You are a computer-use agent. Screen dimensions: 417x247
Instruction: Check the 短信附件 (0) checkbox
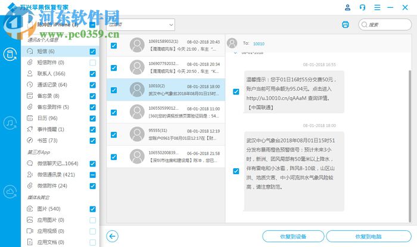pyautogui.click(x=92, y=63)
